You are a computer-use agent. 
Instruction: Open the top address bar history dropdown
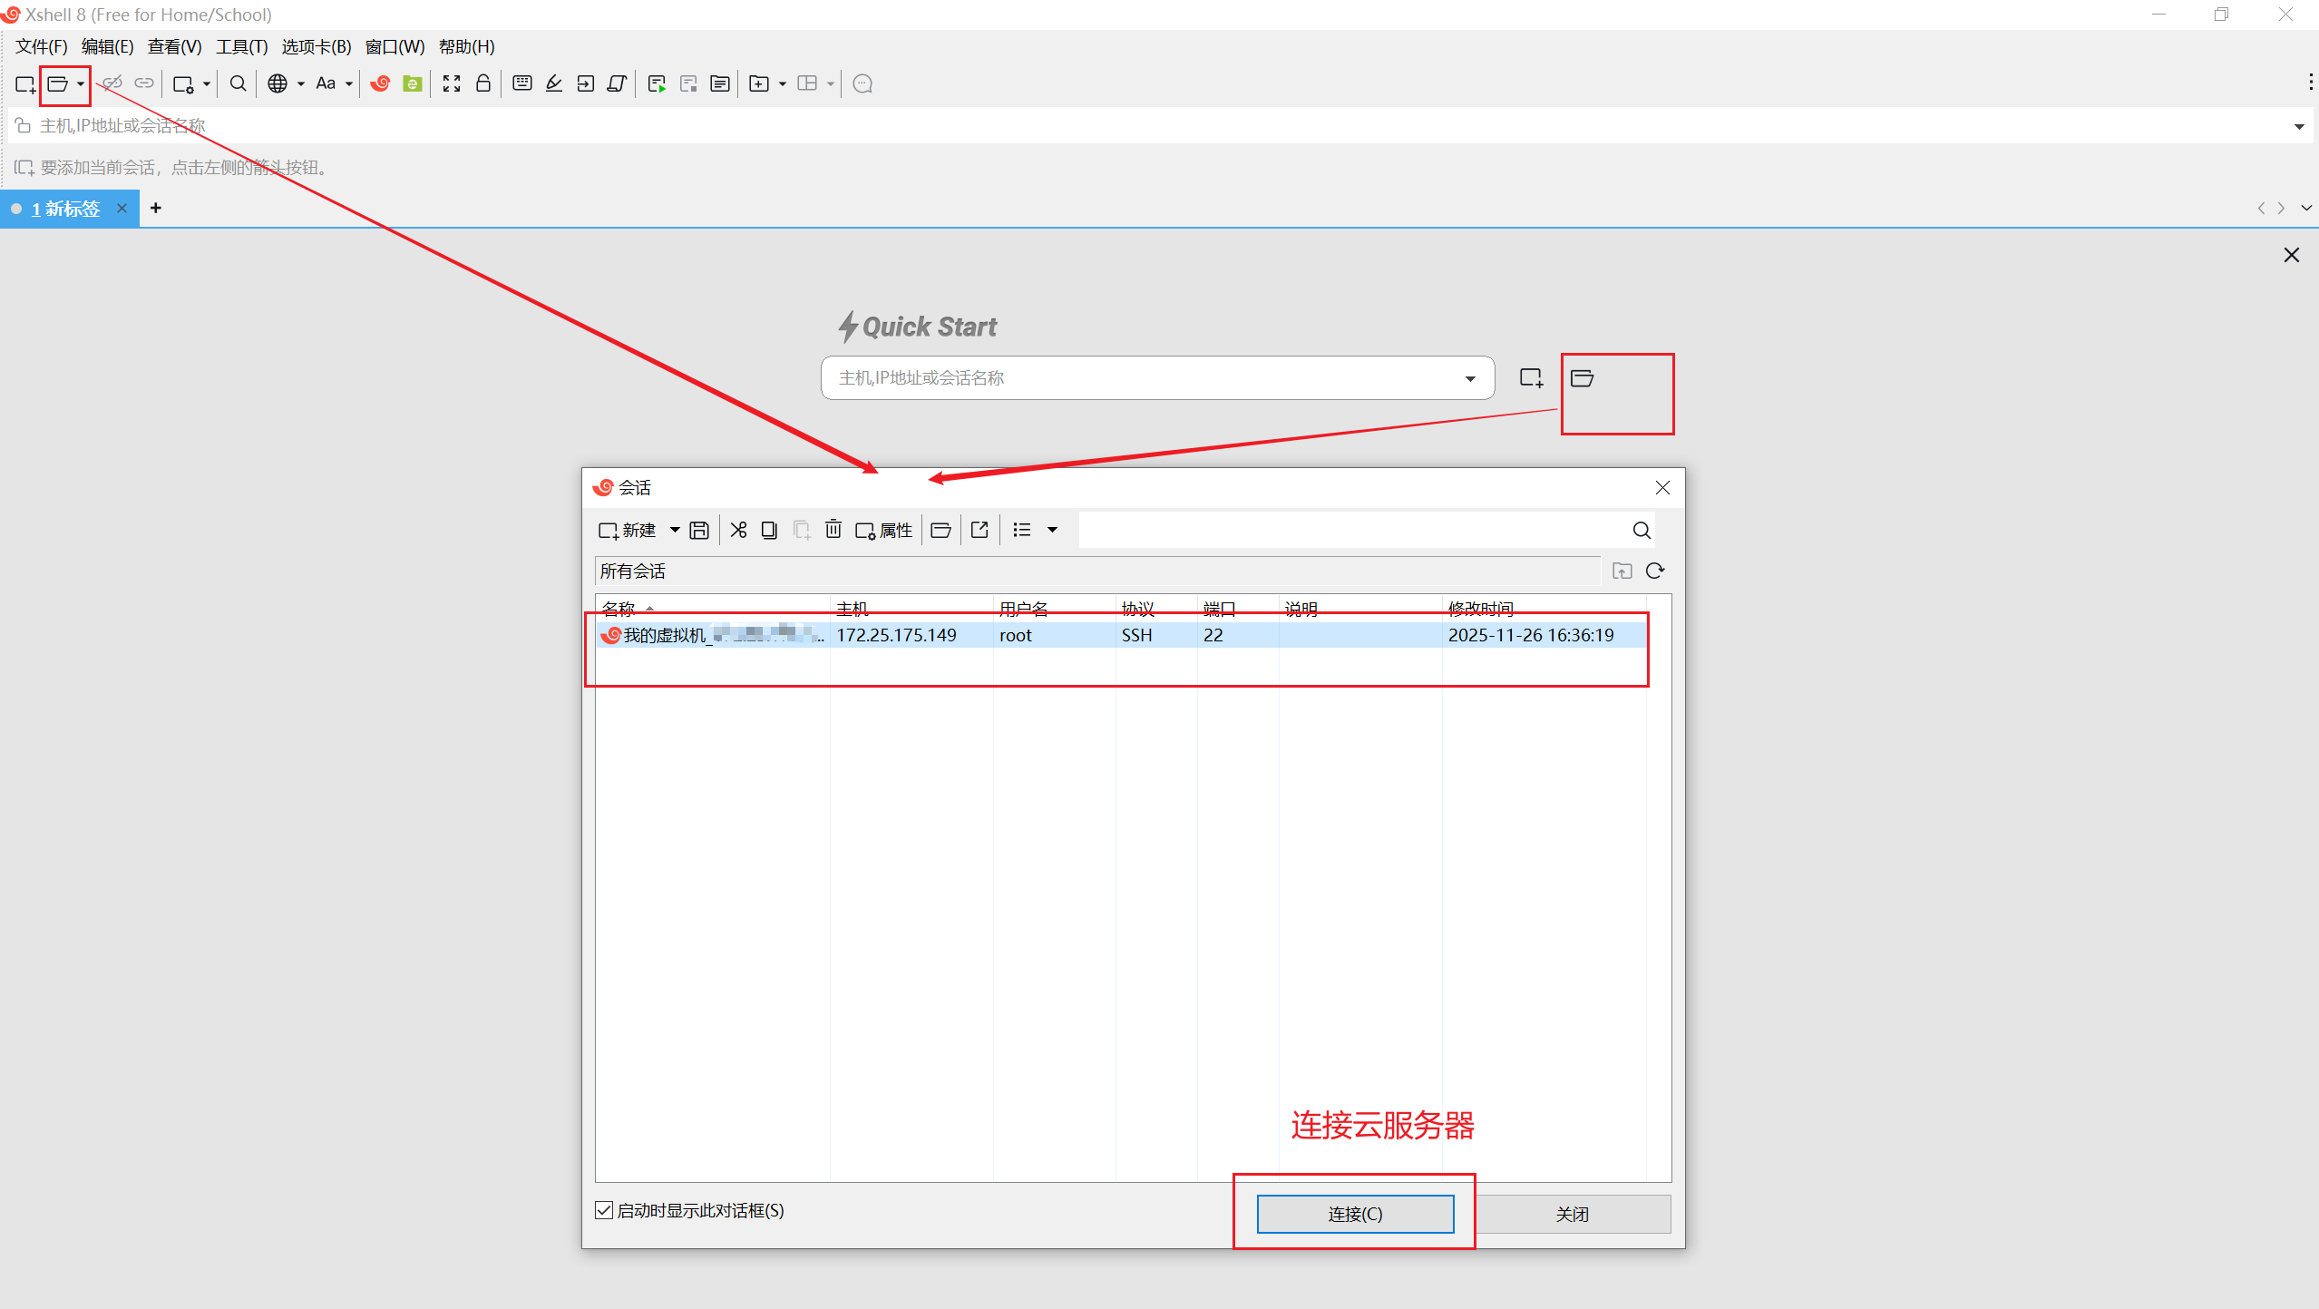2299,126
